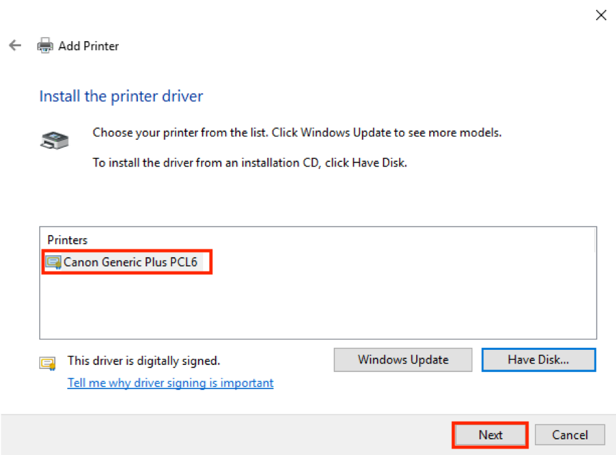Click the Install the printer driver heading
Screen dimensions: 616x455
(121, 97)
